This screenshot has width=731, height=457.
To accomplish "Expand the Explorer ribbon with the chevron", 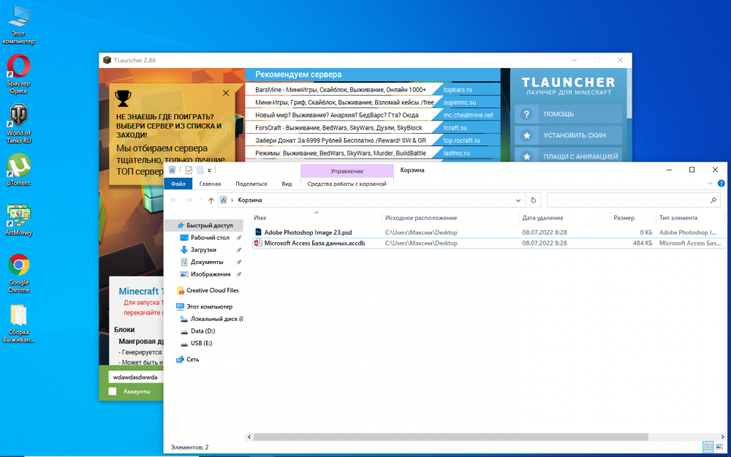I will tap(710, 184).
